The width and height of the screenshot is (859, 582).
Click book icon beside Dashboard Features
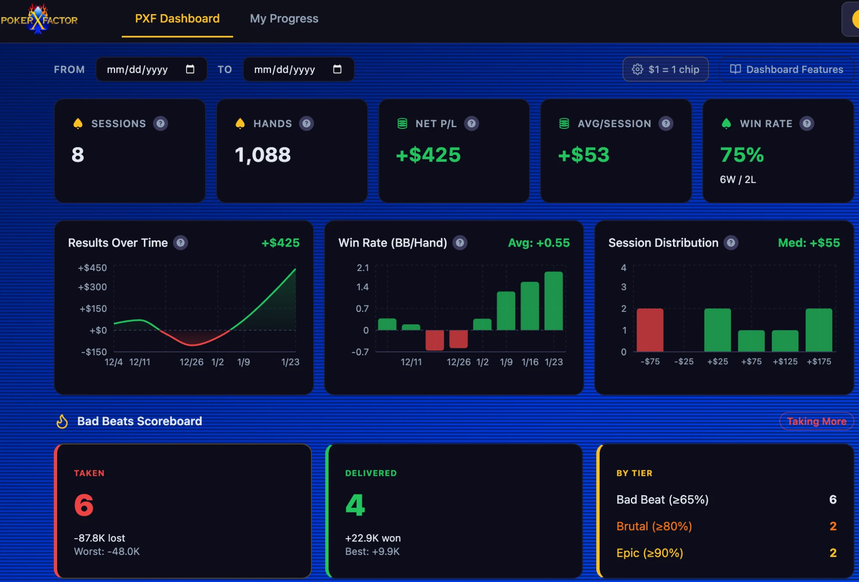point(735,69)
